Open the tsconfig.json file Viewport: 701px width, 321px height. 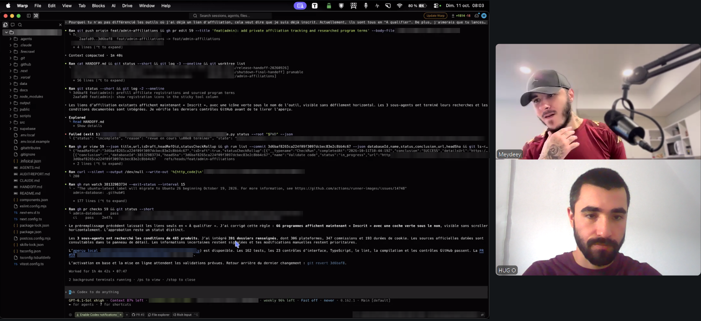[32, 251]
